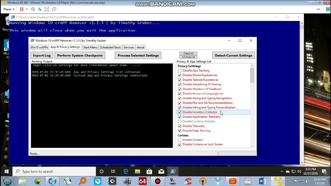331x186 pixels.
Task: Open the about tab
Action: [140, 47]
